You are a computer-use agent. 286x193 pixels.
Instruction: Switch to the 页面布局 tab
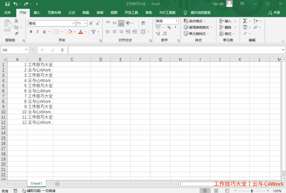pyautogui.click(x=54, y=12)
